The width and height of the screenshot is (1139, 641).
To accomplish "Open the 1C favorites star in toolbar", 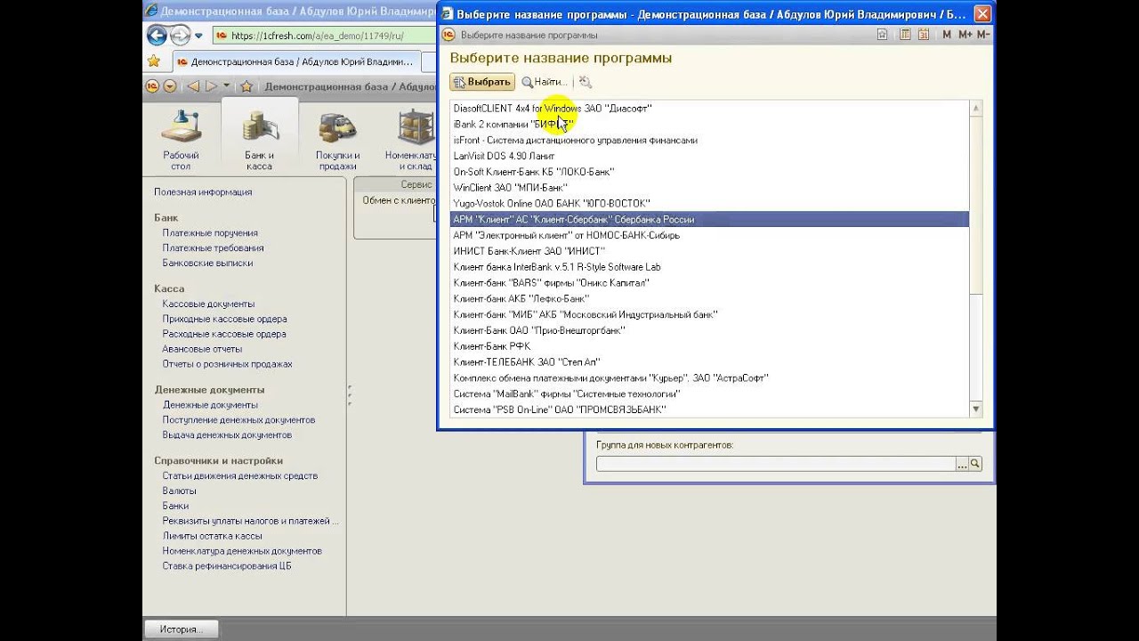I will (246, 86).
